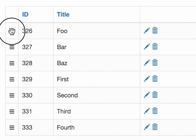
Task: Sort table by Title column header
Action: 63,14
